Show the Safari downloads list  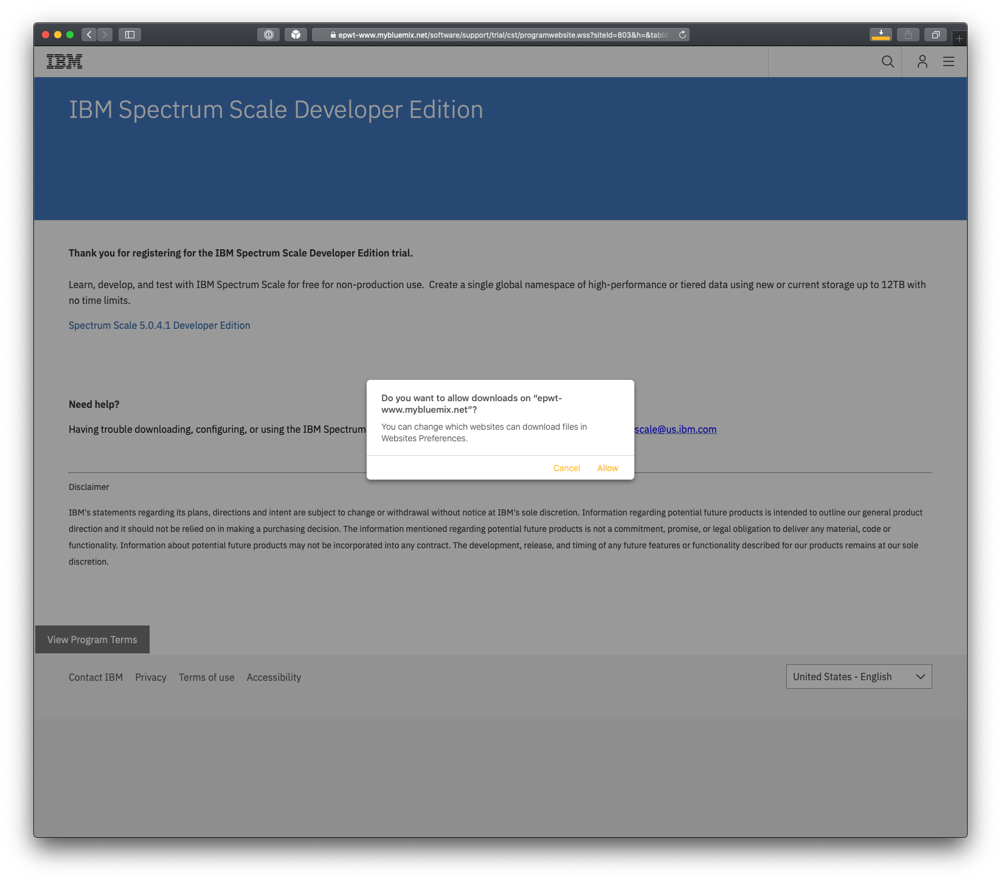coord(881,35)
